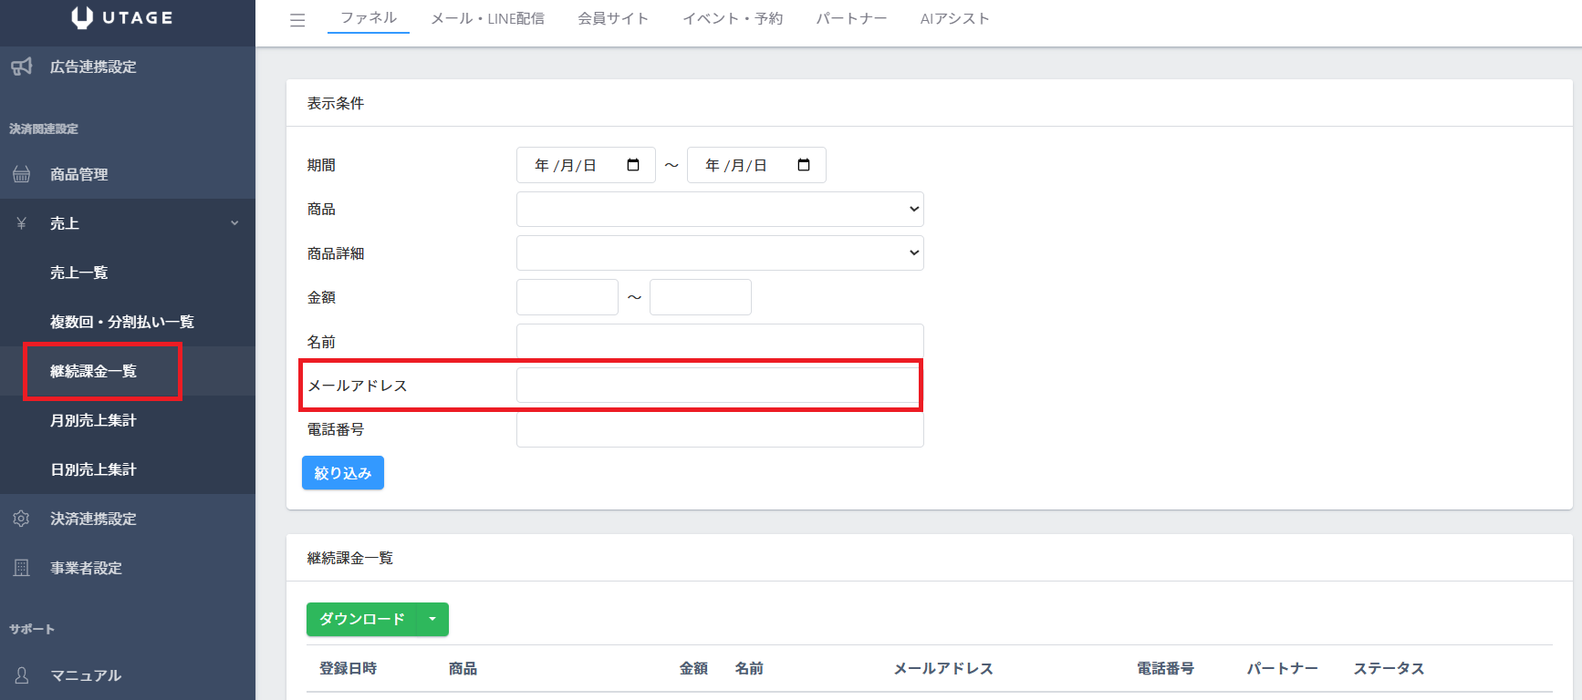Screen dimensions: 1582x700
Task: Click the megaphone icon for 広告連携設定
Action: [x=22, y=67]
